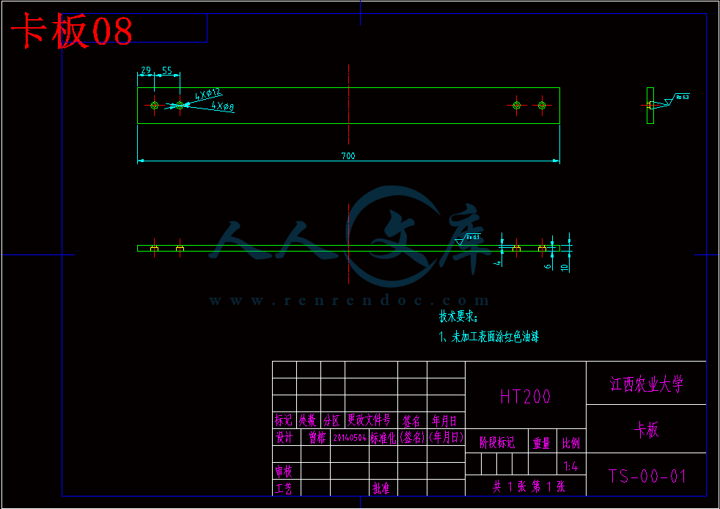Click the 阶段标记 cell
720x509 pixels.
(497, 442)
